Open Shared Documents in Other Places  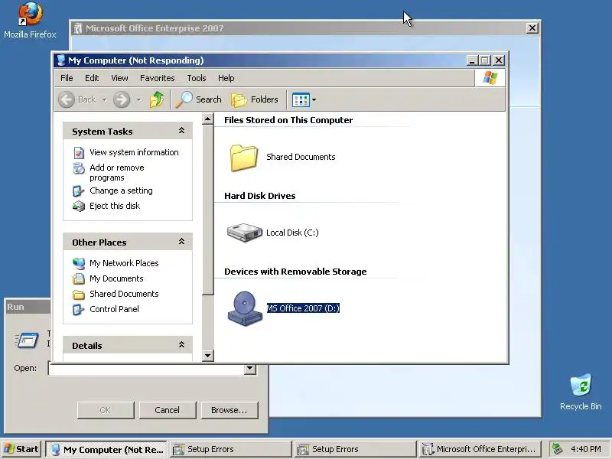124,294
